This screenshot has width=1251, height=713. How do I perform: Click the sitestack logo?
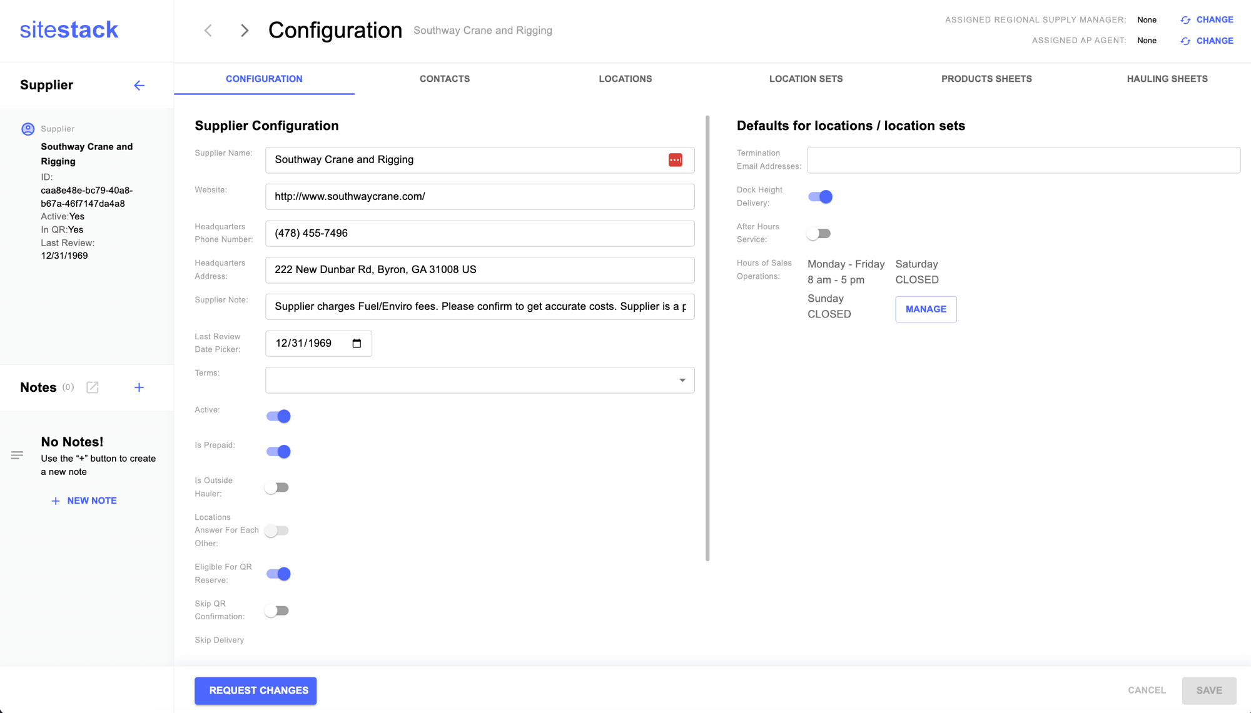point(69,30)
